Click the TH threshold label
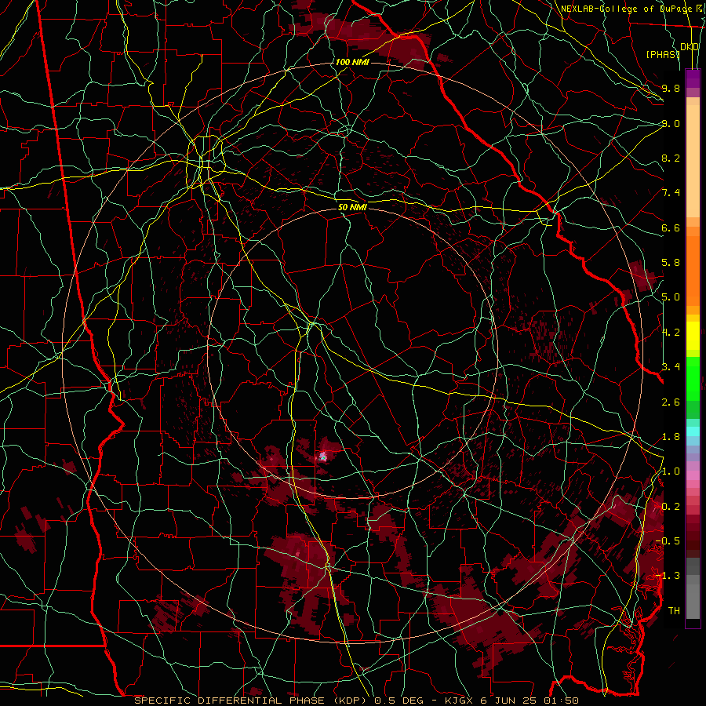706x706 pixels. (674, 611)
